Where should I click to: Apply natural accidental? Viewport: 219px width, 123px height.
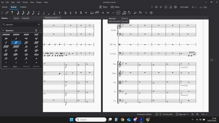(x=76, y=13)
